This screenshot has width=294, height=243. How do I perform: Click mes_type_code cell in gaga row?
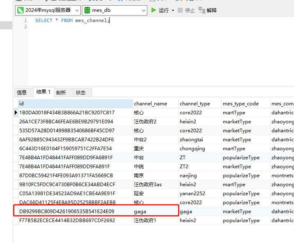(x=246, y=212)
